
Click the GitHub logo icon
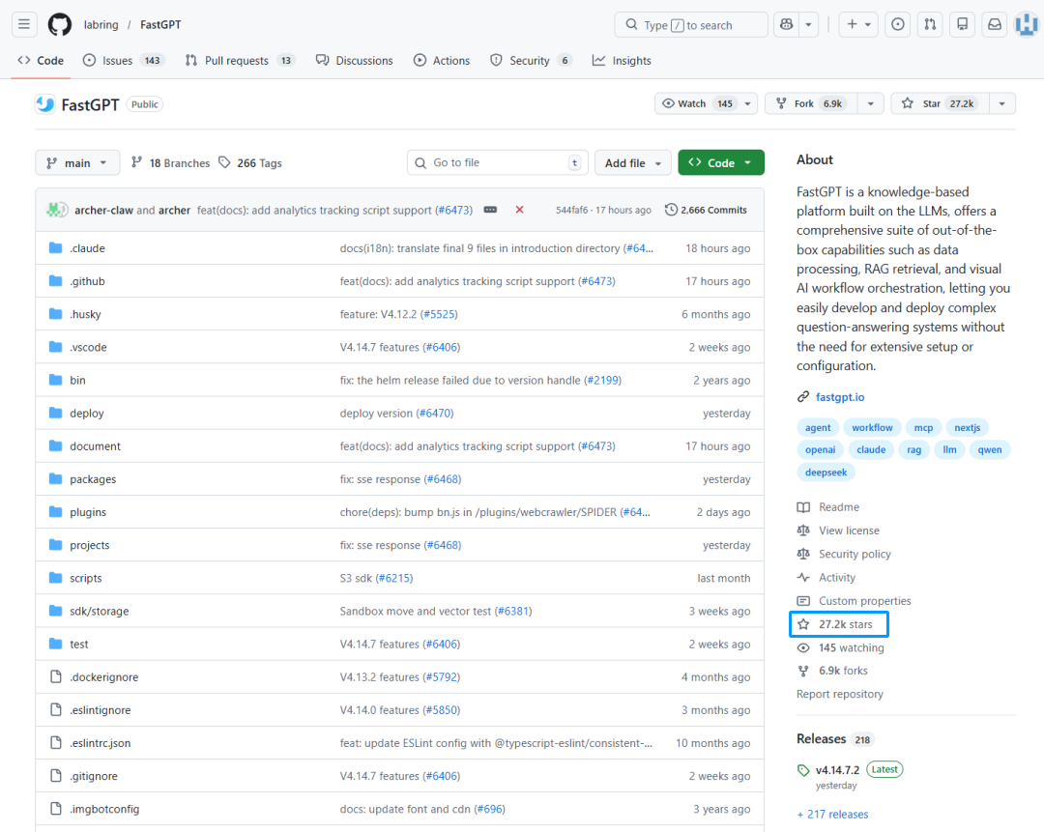(x=59, y=24)
